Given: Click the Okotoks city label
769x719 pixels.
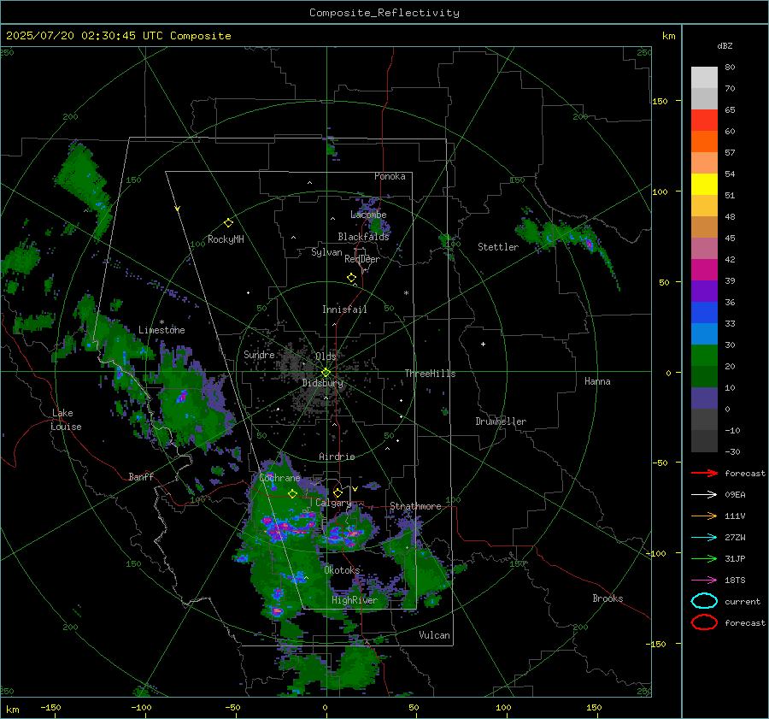Looking at the screenshot, I should coord(342,570).
